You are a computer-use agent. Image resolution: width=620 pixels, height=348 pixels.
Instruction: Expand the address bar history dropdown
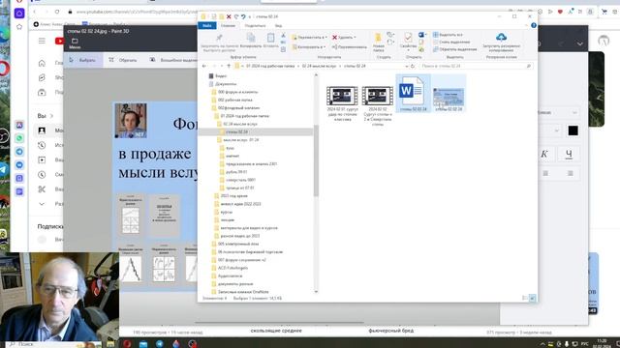click(407, 66)
